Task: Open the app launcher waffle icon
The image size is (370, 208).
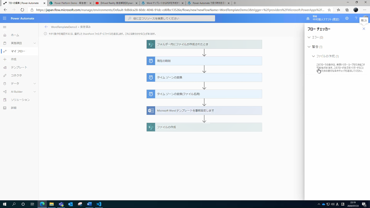Action: pyautogui.click(x=5, y=18)
